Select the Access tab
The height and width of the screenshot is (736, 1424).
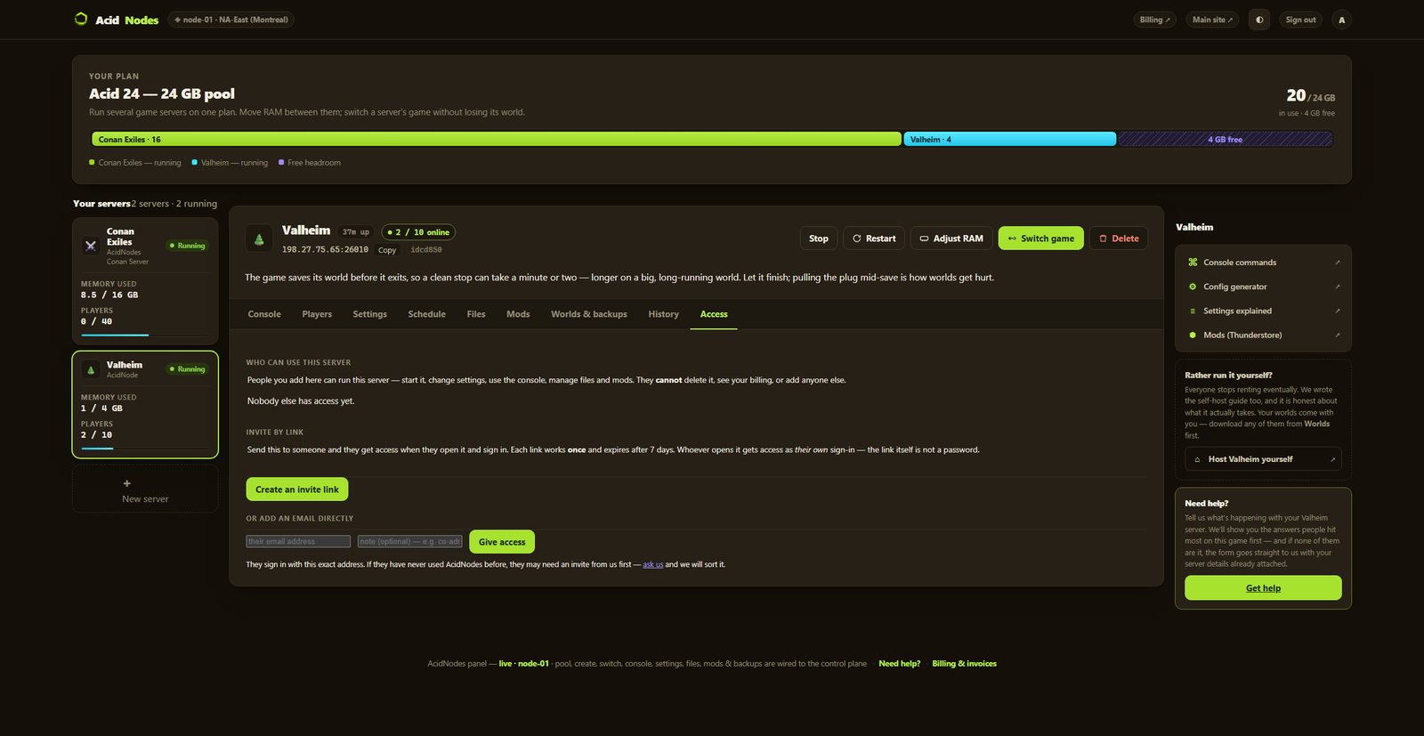714,314
